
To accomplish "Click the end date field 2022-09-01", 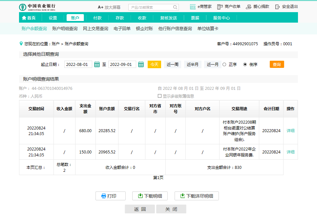I will tap(122, 65).
